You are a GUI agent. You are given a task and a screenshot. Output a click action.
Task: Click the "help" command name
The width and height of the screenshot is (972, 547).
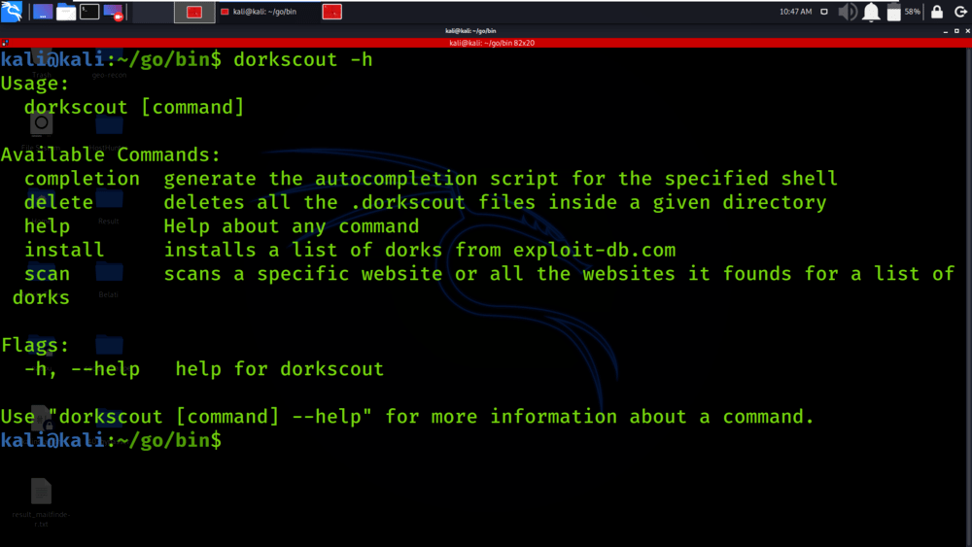click(x=47, y=226)
